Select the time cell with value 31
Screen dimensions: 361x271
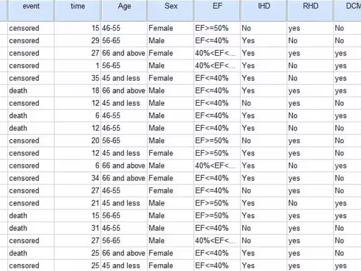click(77, 228)
